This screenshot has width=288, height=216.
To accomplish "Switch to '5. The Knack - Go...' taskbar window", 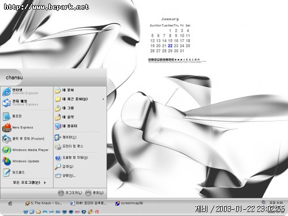I will [44, 203].
